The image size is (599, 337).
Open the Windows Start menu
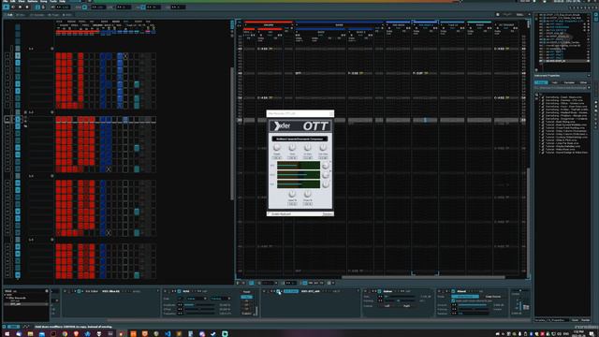click(x=7, y=334)
